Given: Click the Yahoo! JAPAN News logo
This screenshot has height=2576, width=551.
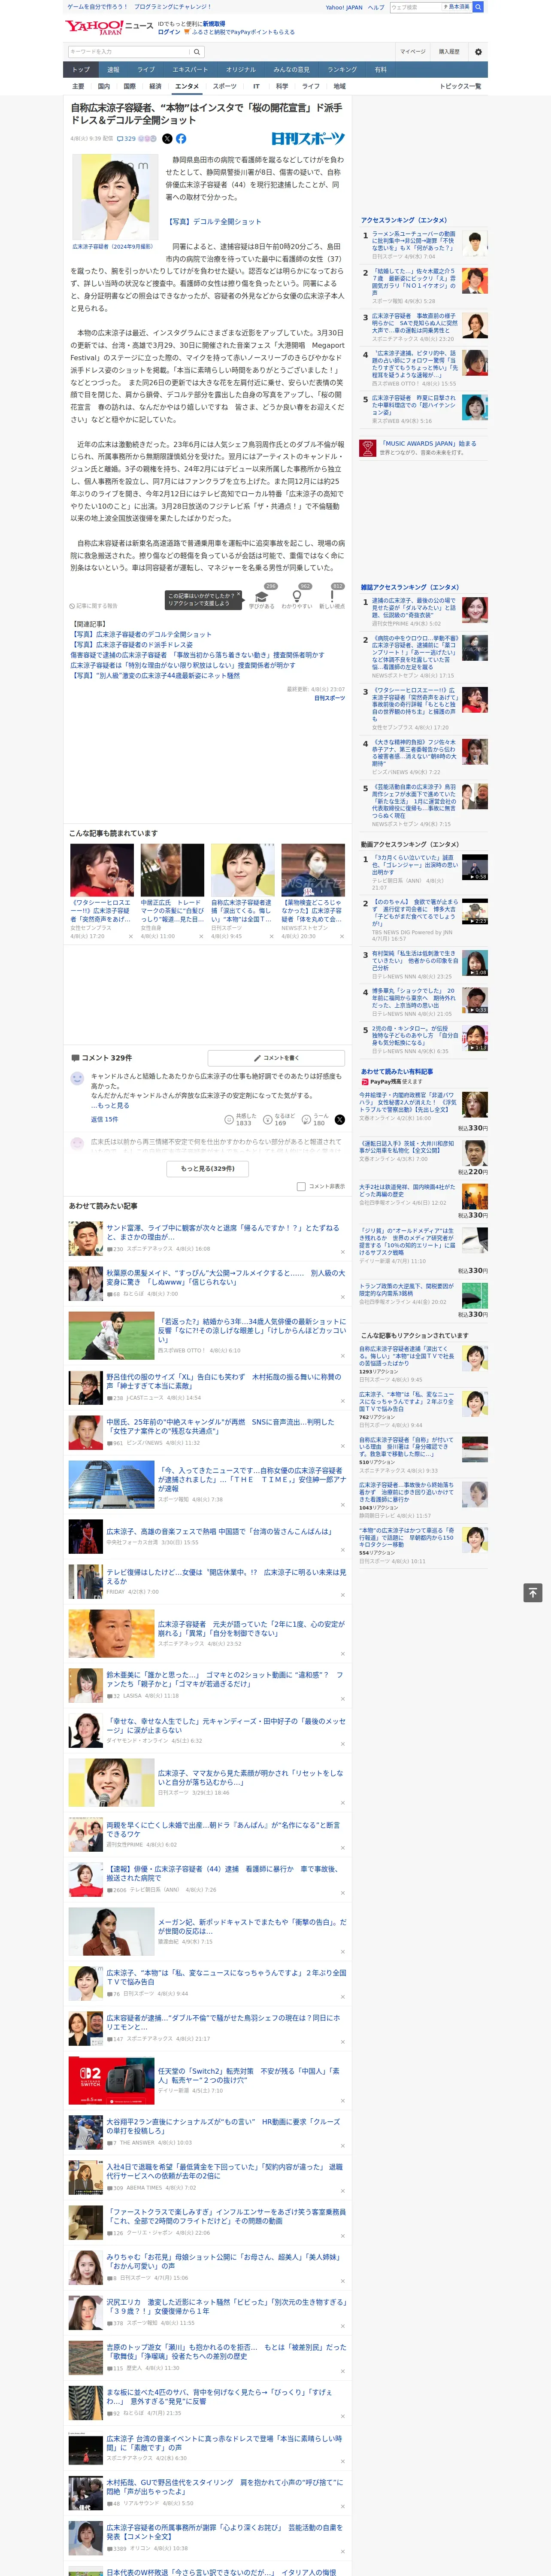Looking at the screenshot, I should coord(109,27).
